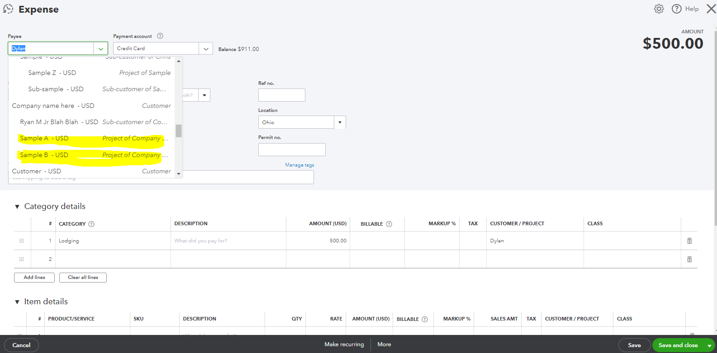Click the payee list scrollbar thumb

179,130
